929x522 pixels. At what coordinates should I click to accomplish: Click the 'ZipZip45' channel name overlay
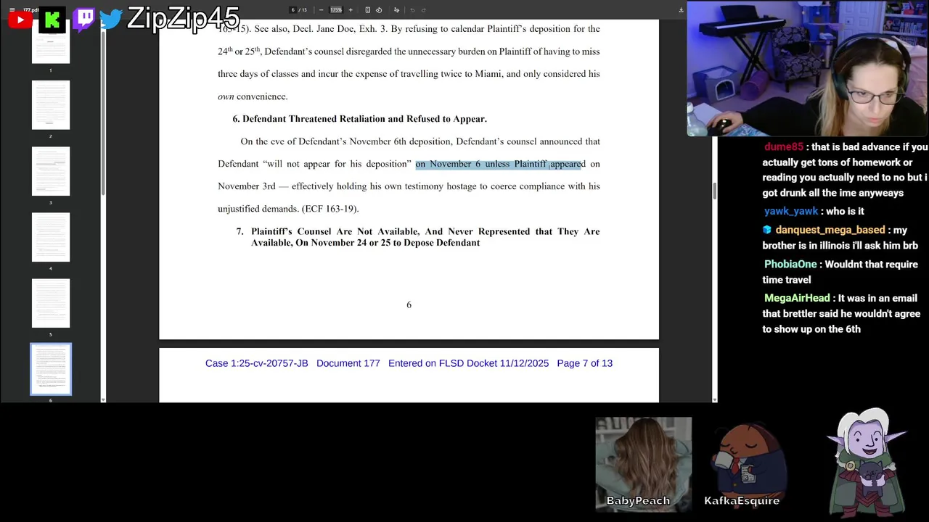coord(183,19)
